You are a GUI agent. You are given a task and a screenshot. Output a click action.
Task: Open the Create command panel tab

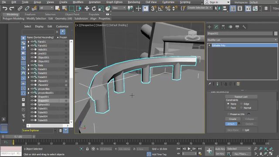pyautogui.click(x=209, y=27)
